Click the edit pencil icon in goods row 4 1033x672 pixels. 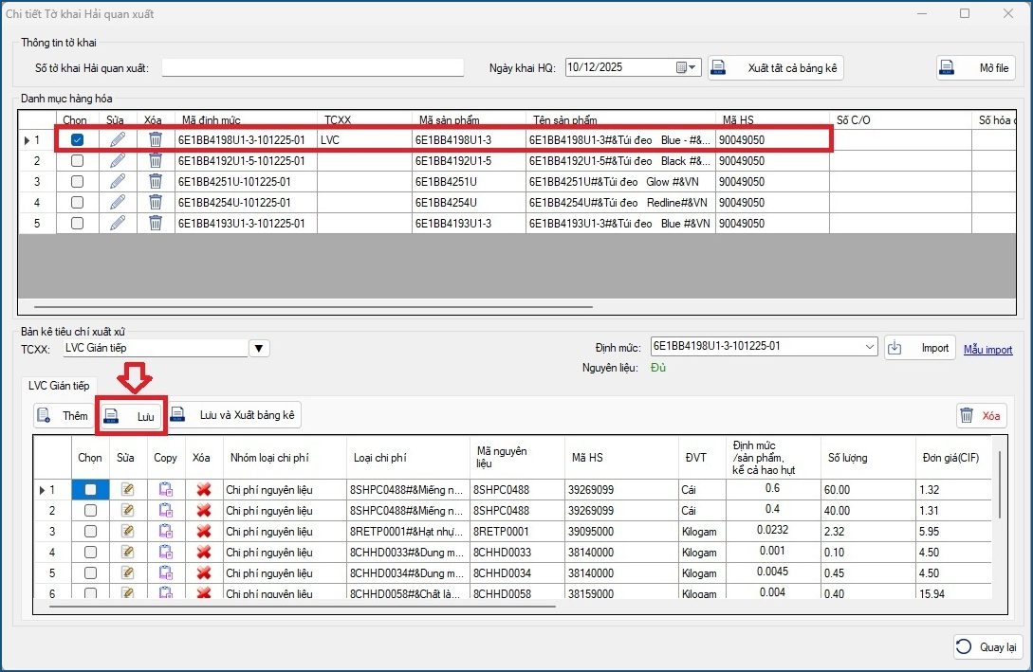[117, 203]
